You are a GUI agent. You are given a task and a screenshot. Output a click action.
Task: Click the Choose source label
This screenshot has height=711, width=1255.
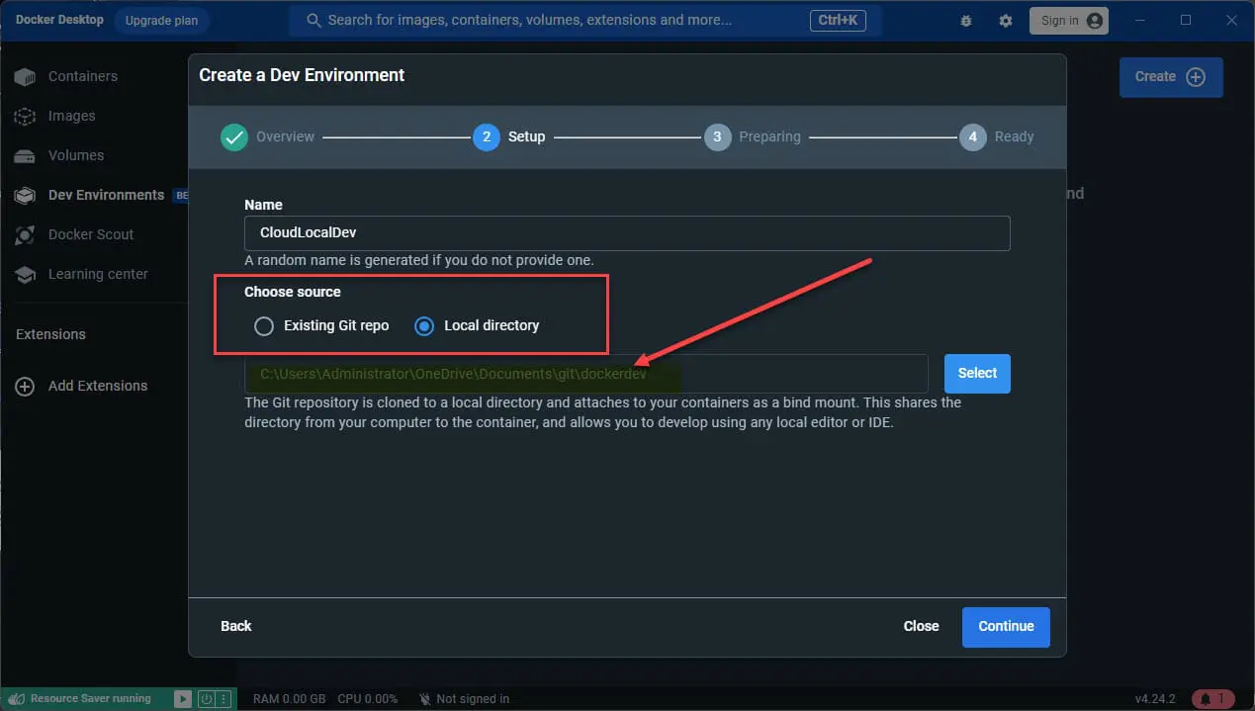tap(293, 292)
